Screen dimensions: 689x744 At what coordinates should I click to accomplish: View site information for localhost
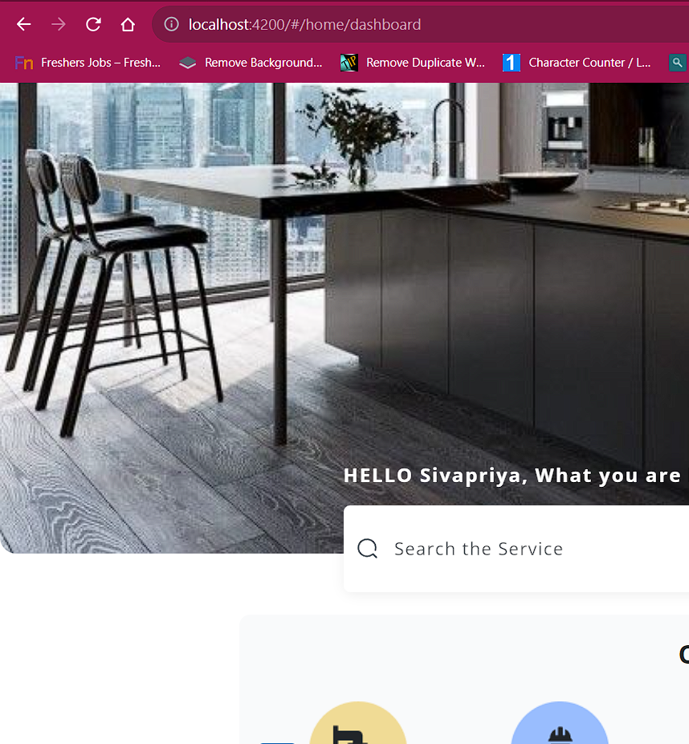171,24
